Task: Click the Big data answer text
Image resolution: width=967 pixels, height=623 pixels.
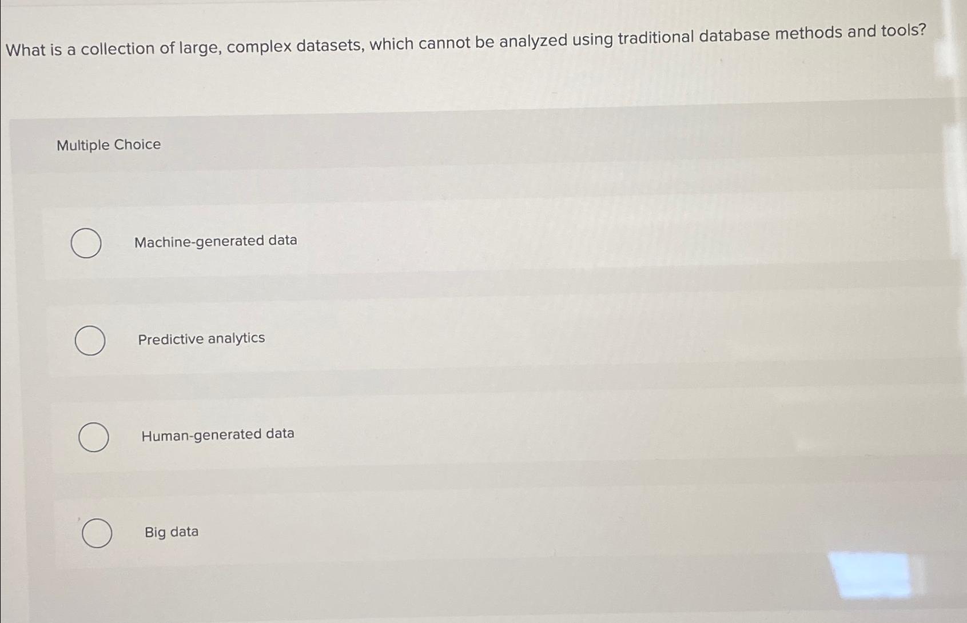Action: pos(170,532)
